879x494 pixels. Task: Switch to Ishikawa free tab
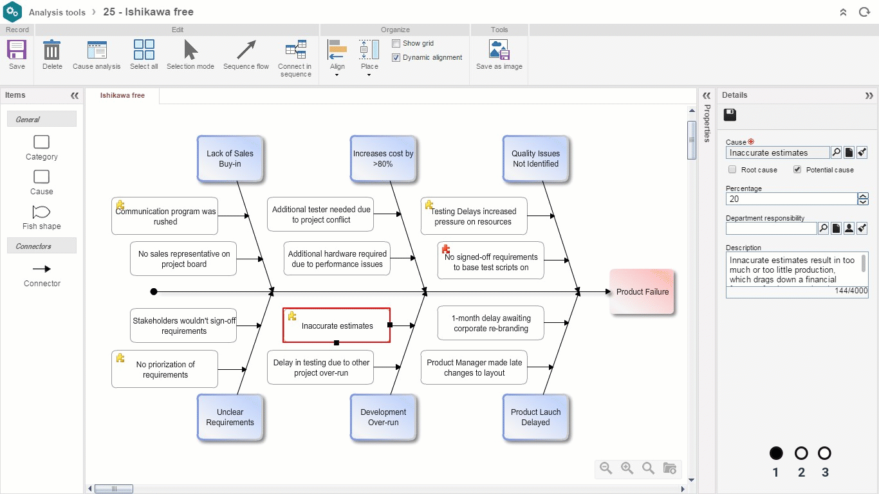[122, 95]
